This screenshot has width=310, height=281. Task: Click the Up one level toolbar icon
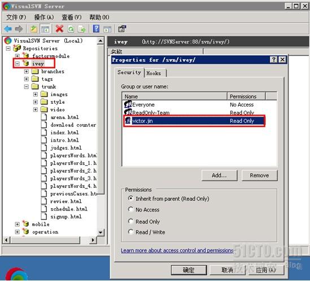coord(34,29)
